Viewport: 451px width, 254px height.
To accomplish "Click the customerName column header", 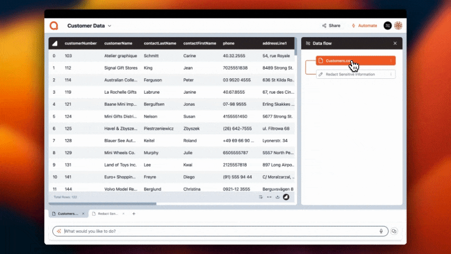I will [118, 43].
